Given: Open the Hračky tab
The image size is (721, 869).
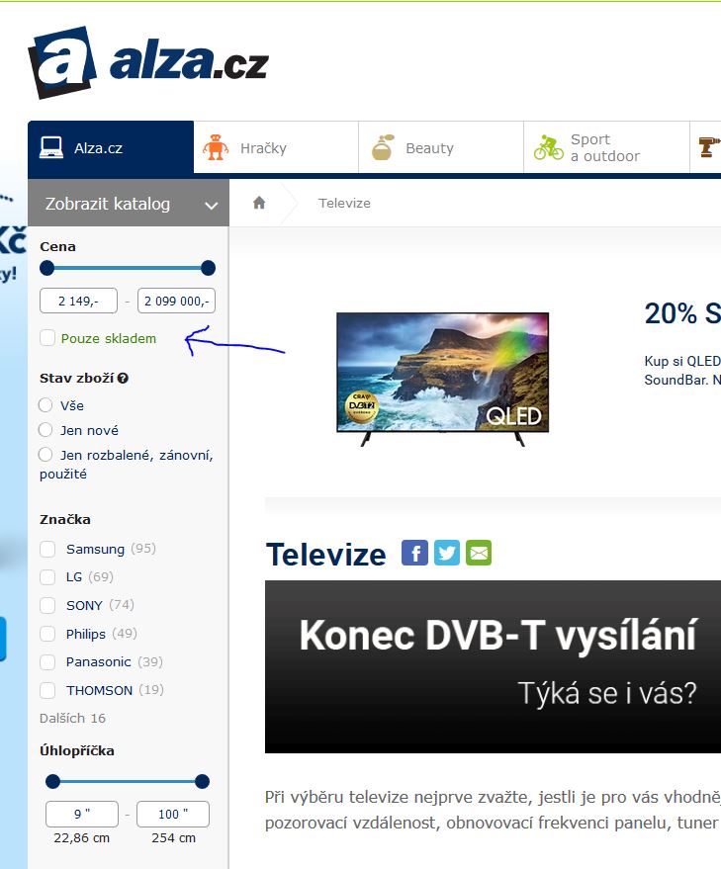Looking at the screenshot, I should coord(276,147).
